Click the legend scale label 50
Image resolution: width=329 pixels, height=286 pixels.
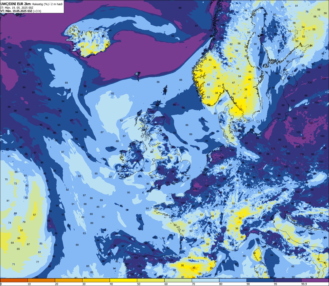tap(139, 284)
